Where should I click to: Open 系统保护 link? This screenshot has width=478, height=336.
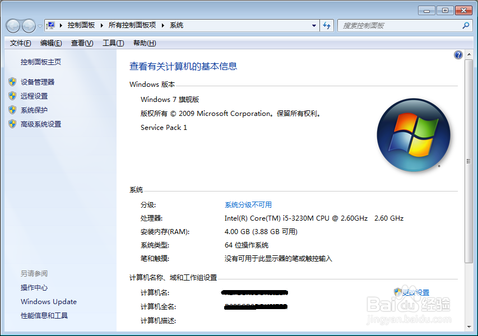pos(34,110)
